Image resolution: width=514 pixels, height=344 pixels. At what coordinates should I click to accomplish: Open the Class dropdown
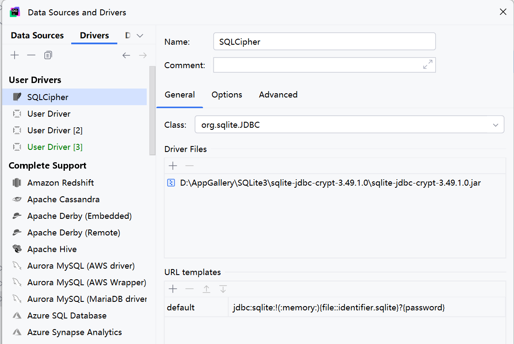tap(496, 125)
